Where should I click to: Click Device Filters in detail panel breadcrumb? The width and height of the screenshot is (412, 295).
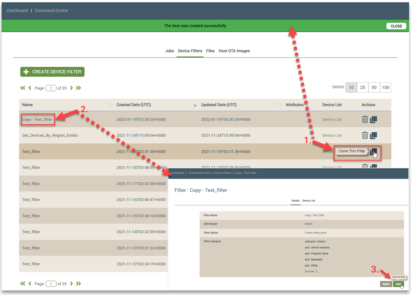pos(223,173)
